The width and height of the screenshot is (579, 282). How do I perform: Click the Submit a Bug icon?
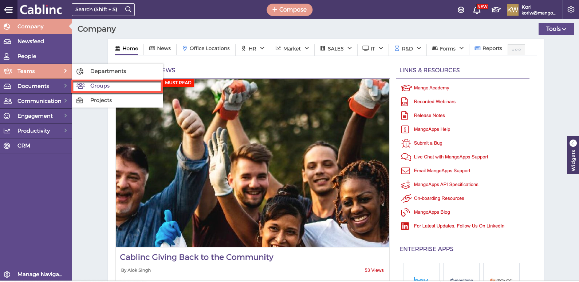point(406,143)
